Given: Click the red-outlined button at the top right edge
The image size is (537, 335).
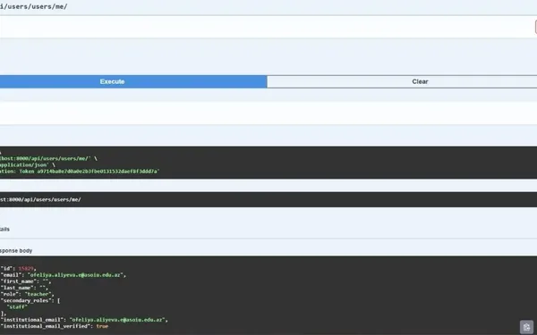Looking at the screenshot, I should pos(535,27).
